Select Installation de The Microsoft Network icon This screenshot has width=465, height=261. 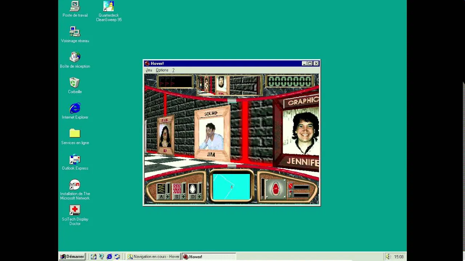point(75,190)
